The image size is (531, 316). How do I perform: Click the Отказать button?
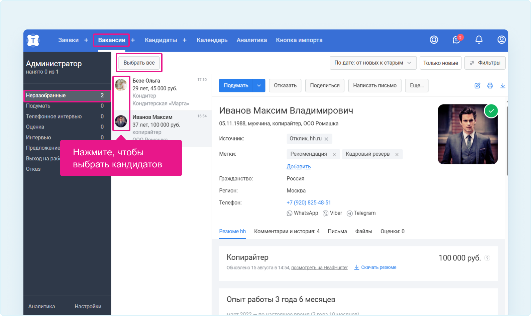285,86
